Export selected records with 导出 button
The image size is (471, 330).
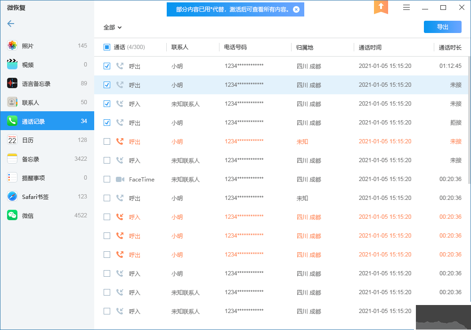tap(442, 27)
